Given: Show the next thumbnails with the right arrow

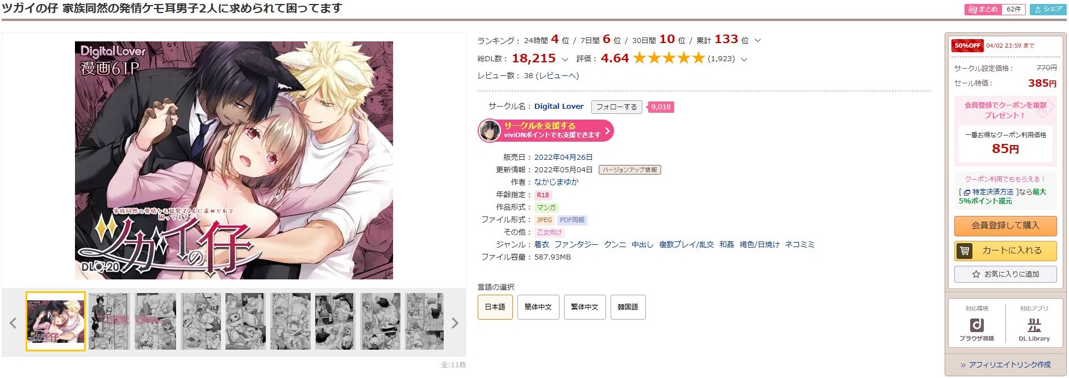Looking at the screenshot, I should [x=454, y=323].
